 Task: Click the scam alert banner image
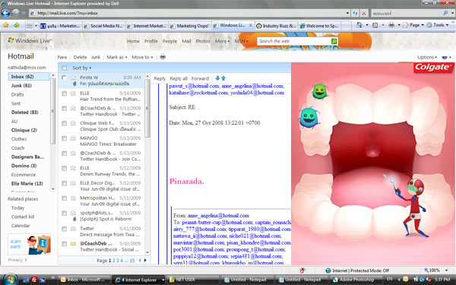coord(29,244)
